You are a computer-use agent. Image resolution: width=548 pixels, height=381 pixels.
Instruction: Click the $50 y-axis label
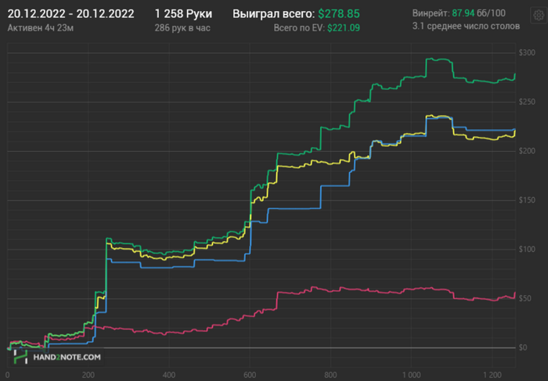click(x=525, y=299)
